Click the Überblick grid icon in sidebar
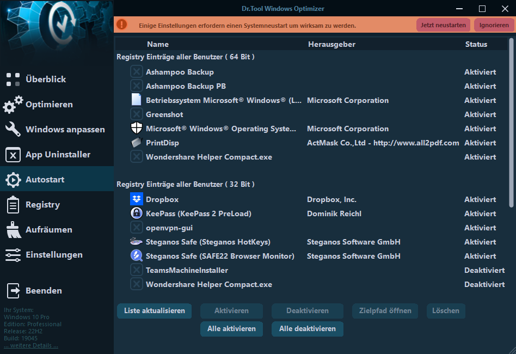This screenshot has height=354, width=516. (x=13, y=80)
